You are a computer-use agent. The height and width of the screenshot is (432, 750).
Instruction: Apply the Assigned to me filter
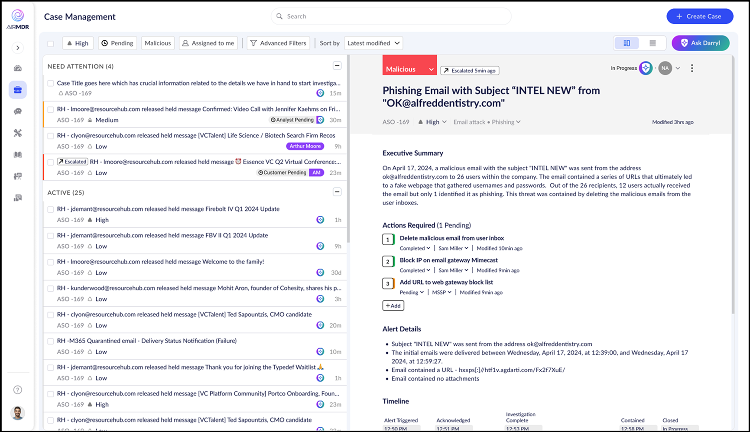[208, 43]
